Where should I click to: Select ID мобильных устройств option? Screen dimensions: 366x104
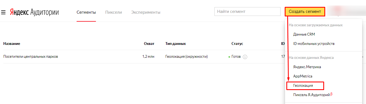(314, 44)
